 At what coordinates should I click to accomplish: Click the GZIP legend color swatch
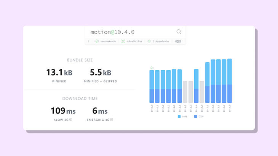(x=196, y=116)
